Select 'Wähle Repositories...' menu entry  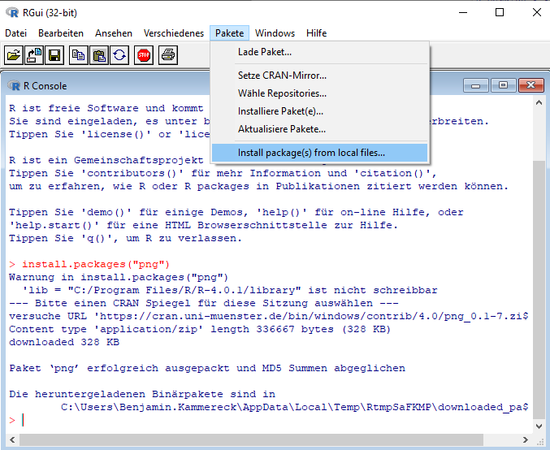(282, 93)
